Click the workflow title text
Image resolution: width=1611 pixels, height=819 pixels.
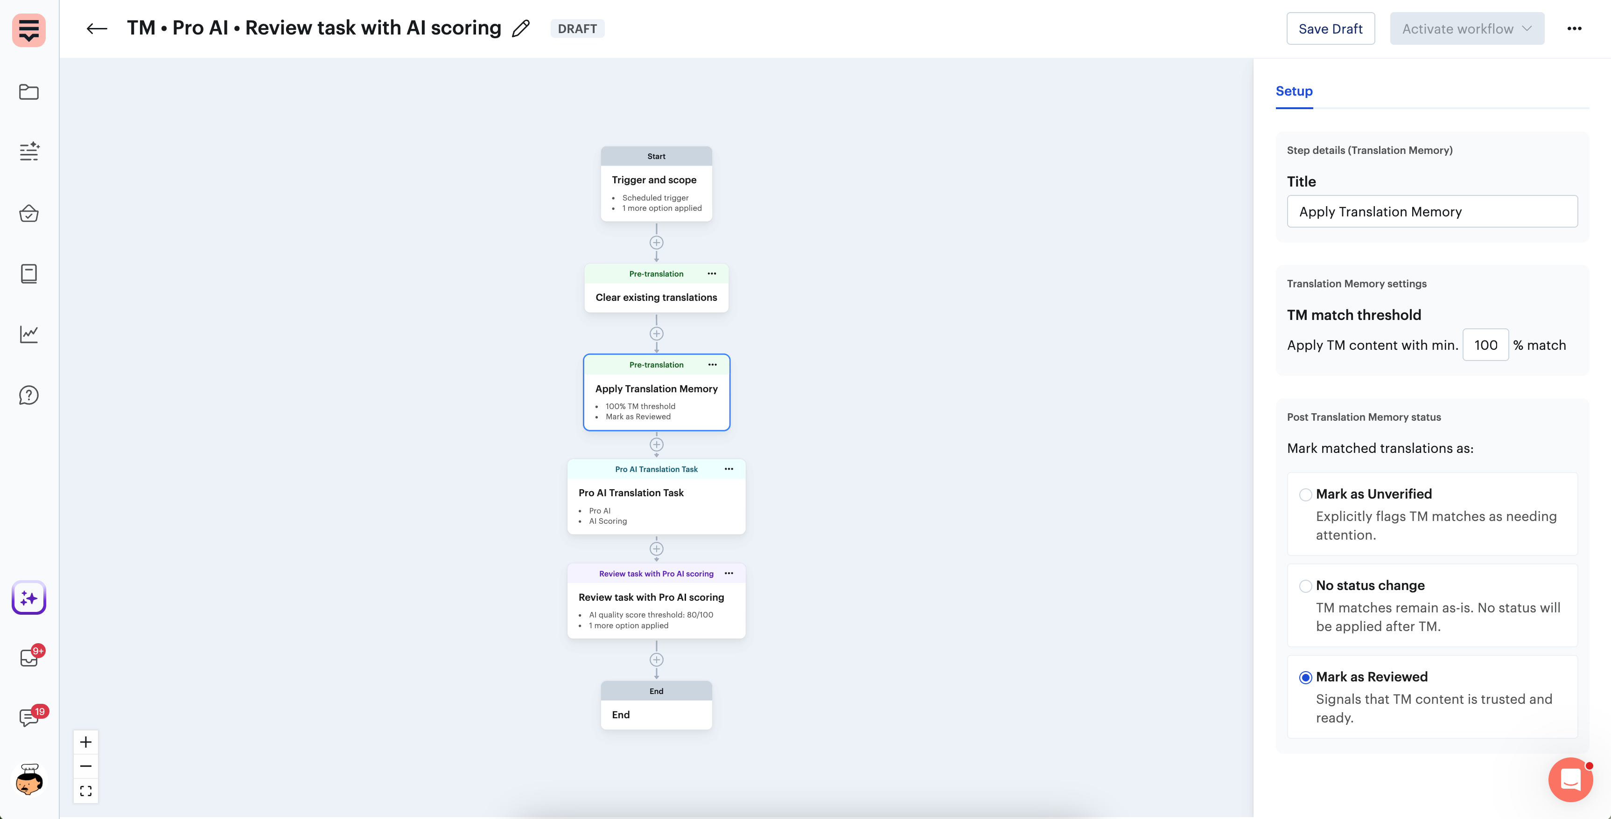[x=314, y=28]
